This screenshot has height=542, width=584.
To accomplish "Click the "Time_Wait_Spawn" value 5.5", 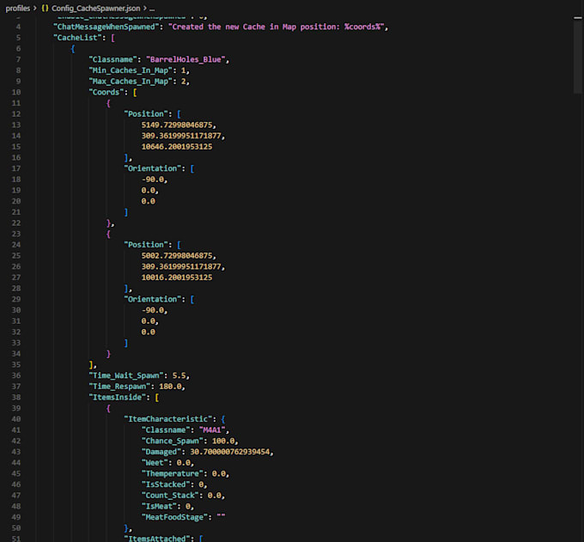I will (x=179, y=375).
